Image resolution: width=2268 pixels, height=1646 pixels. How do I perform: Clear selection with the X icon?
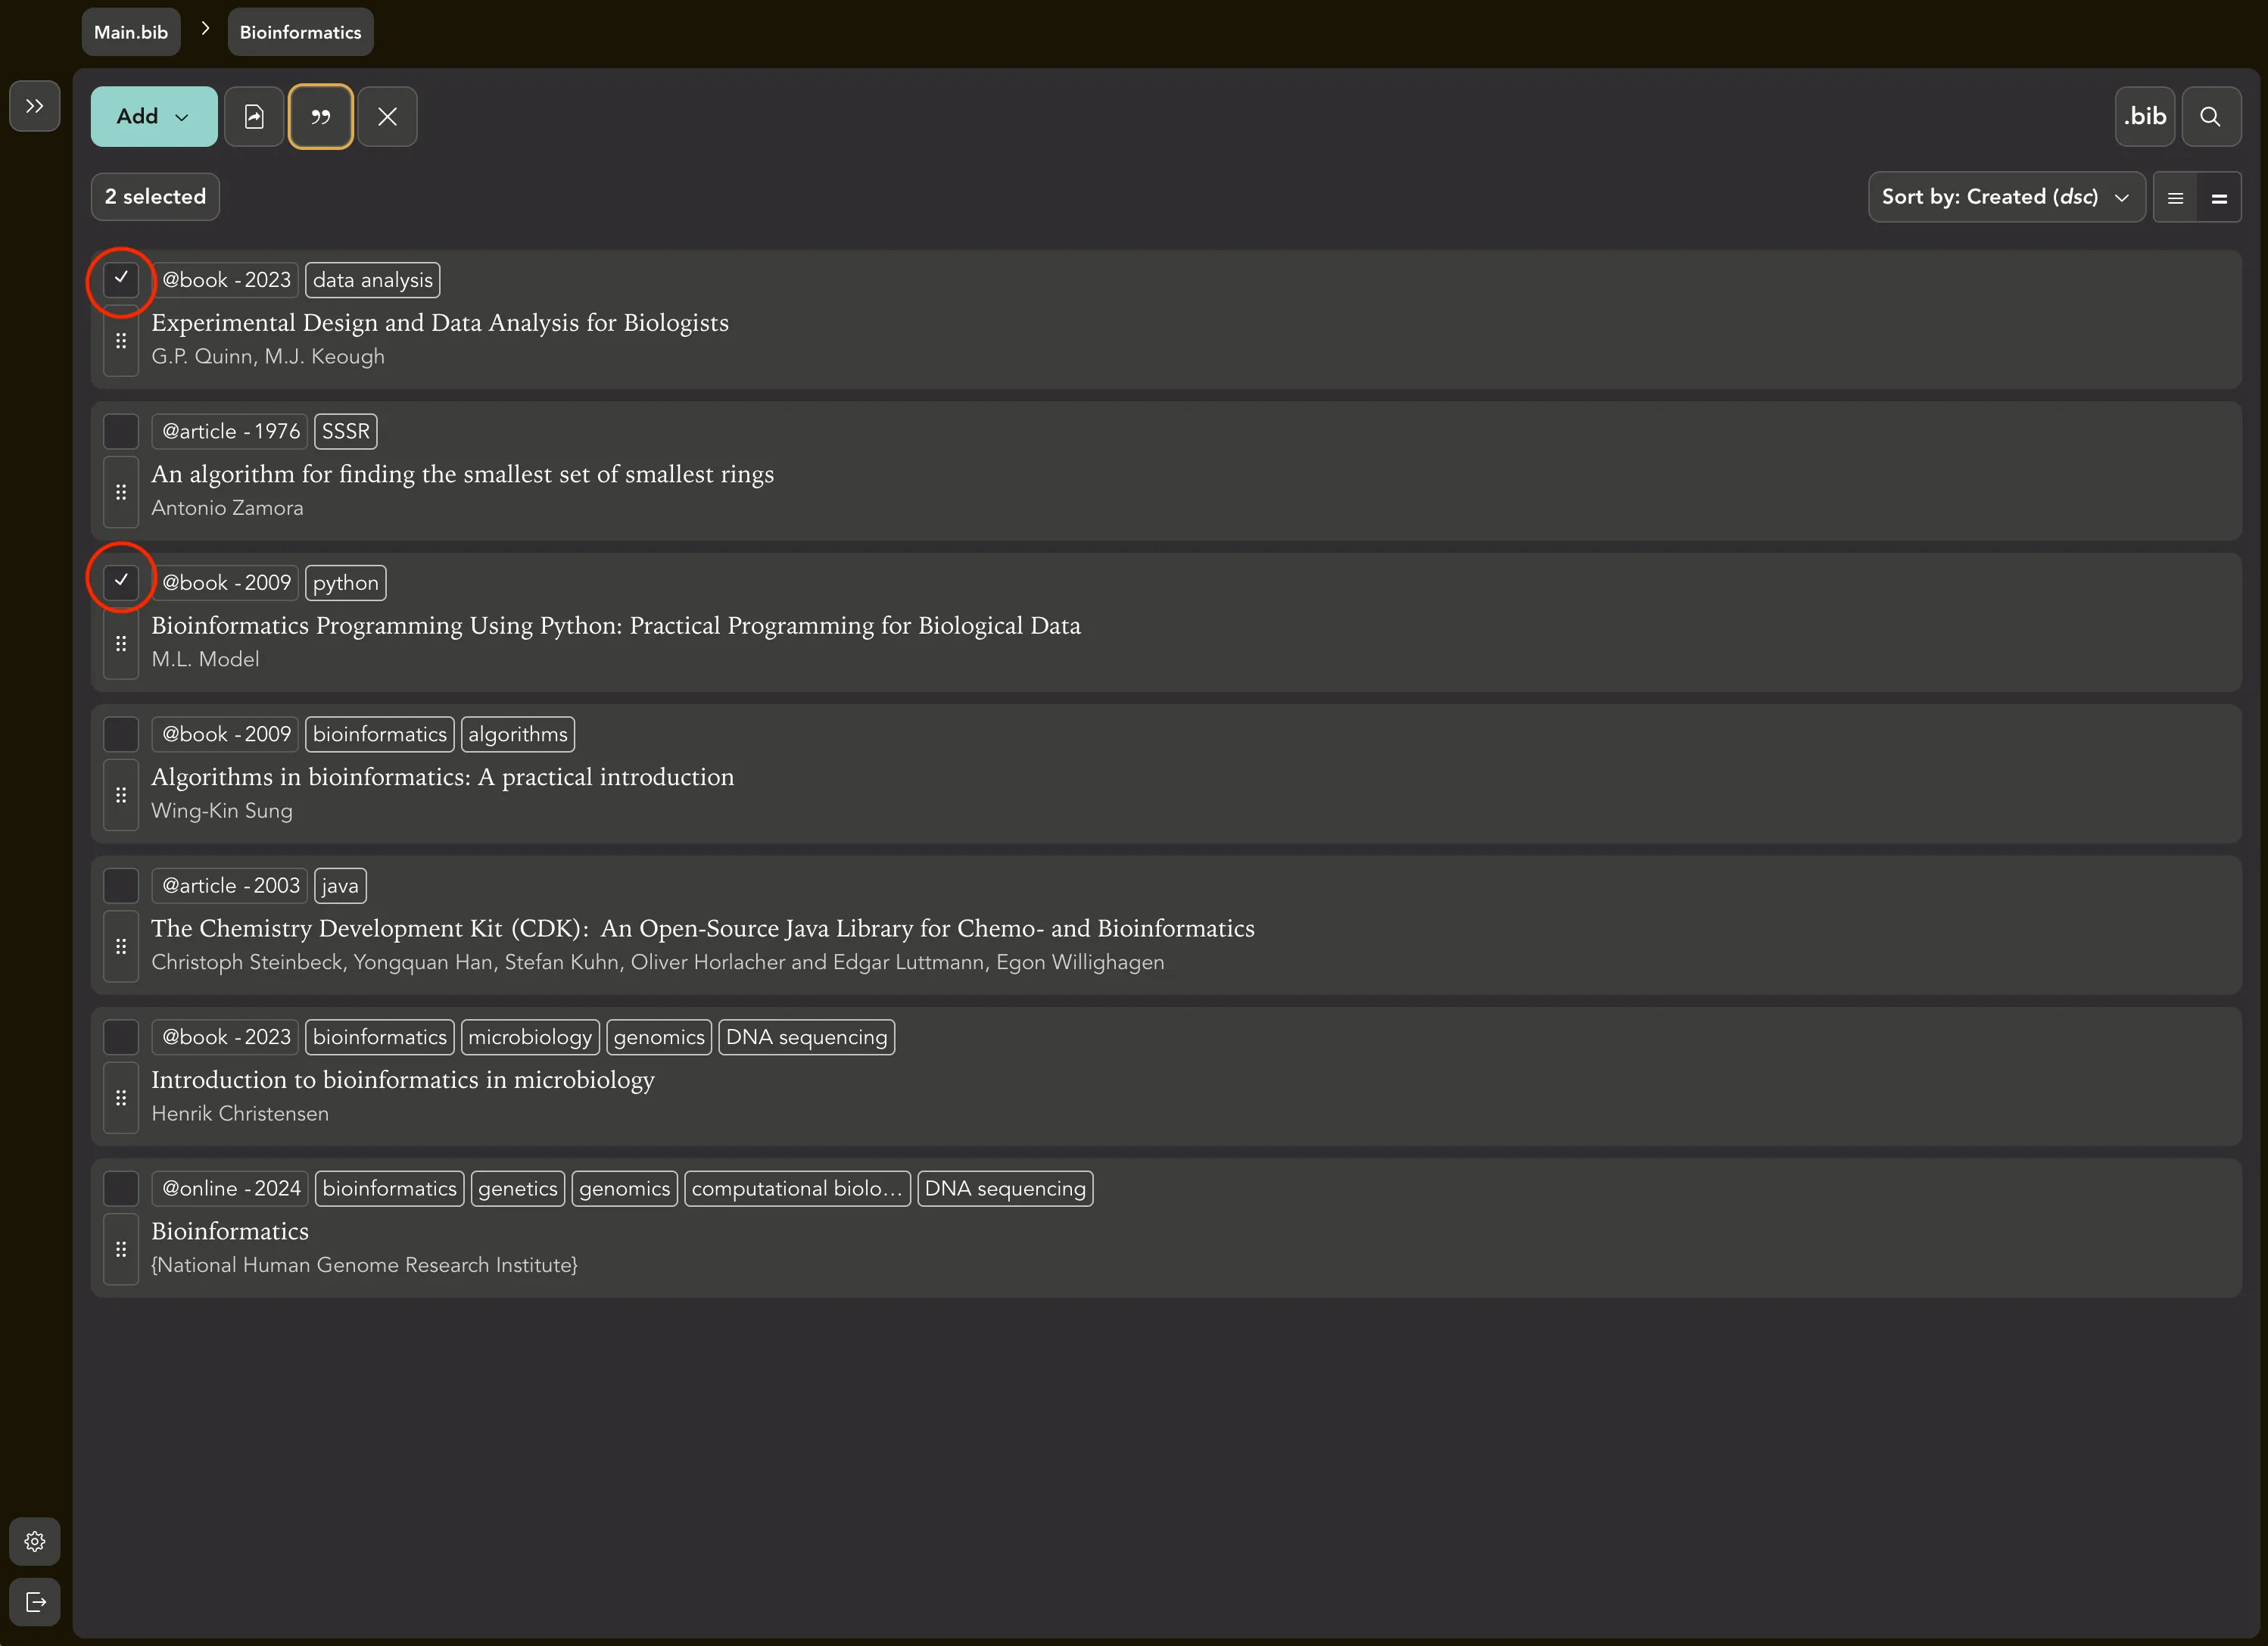pos(387,117)
